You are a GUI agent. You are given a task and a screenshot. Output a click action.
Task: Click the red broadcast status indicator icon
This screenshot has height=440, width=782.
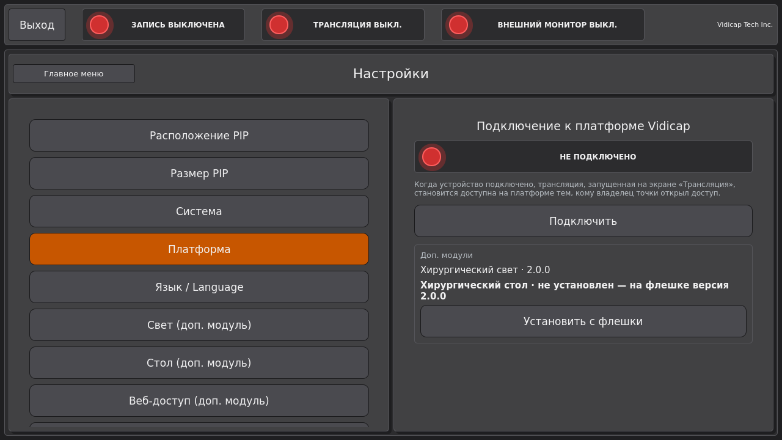279,24
